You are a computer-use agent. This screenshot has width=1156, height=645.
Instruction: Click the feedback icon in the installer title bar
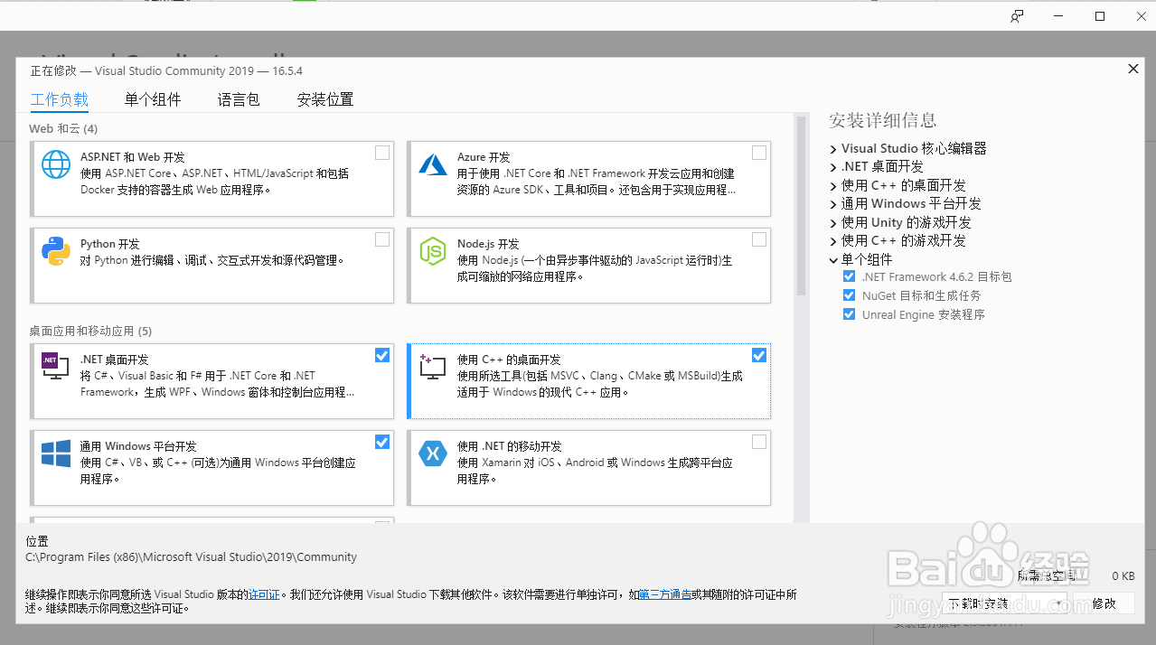coord(1018,16)
